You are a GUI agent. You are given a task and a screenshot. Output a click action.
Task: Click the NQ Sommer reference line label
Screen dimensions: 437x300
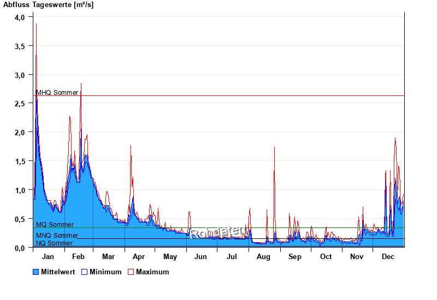pos(54,243)
